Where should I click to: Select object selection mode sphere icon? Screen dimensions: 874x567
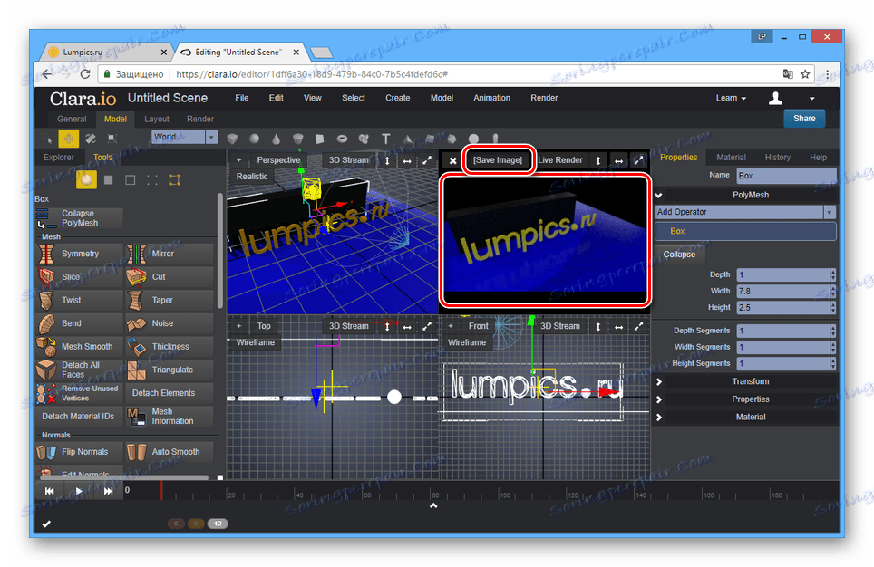86,180
